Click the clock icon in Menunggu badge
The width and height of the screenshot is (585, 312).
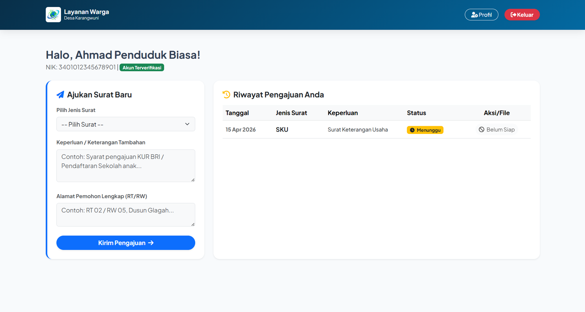[x=412, y=130]
